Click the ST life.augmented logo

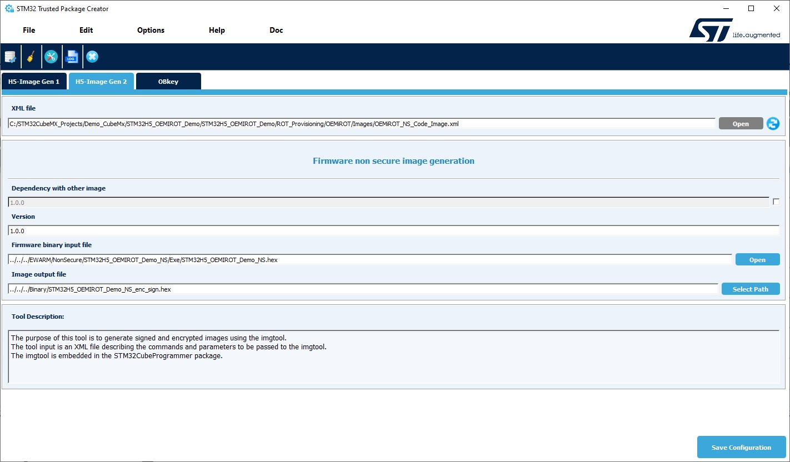point(734,30)
